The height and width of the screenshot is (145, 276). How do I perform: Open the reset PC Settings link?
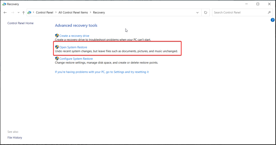(x=102, y=72)
